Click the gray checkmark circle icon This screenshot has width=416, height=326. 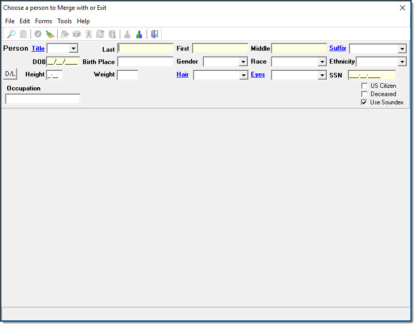tap(38, 34)
